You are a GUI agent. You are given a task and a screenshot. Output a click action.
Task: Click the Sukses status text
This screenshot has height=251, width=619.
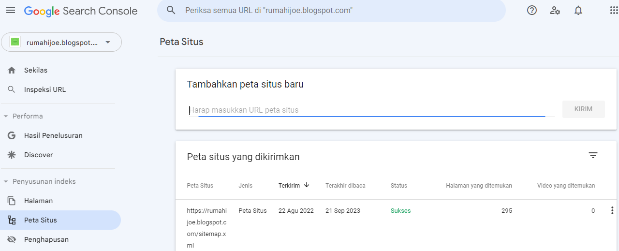click(x=400, y=210)
